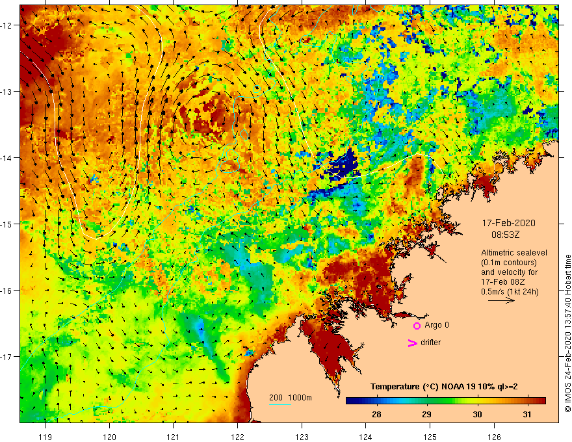Click the magenta Argo circle legend symbol
This screenshot has width=572, height=442.
tap(417, 326)
